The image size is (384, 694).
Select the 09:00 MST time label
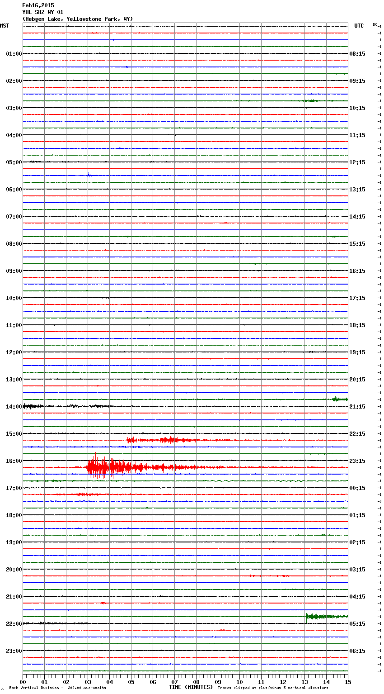[x=14, y=271]
